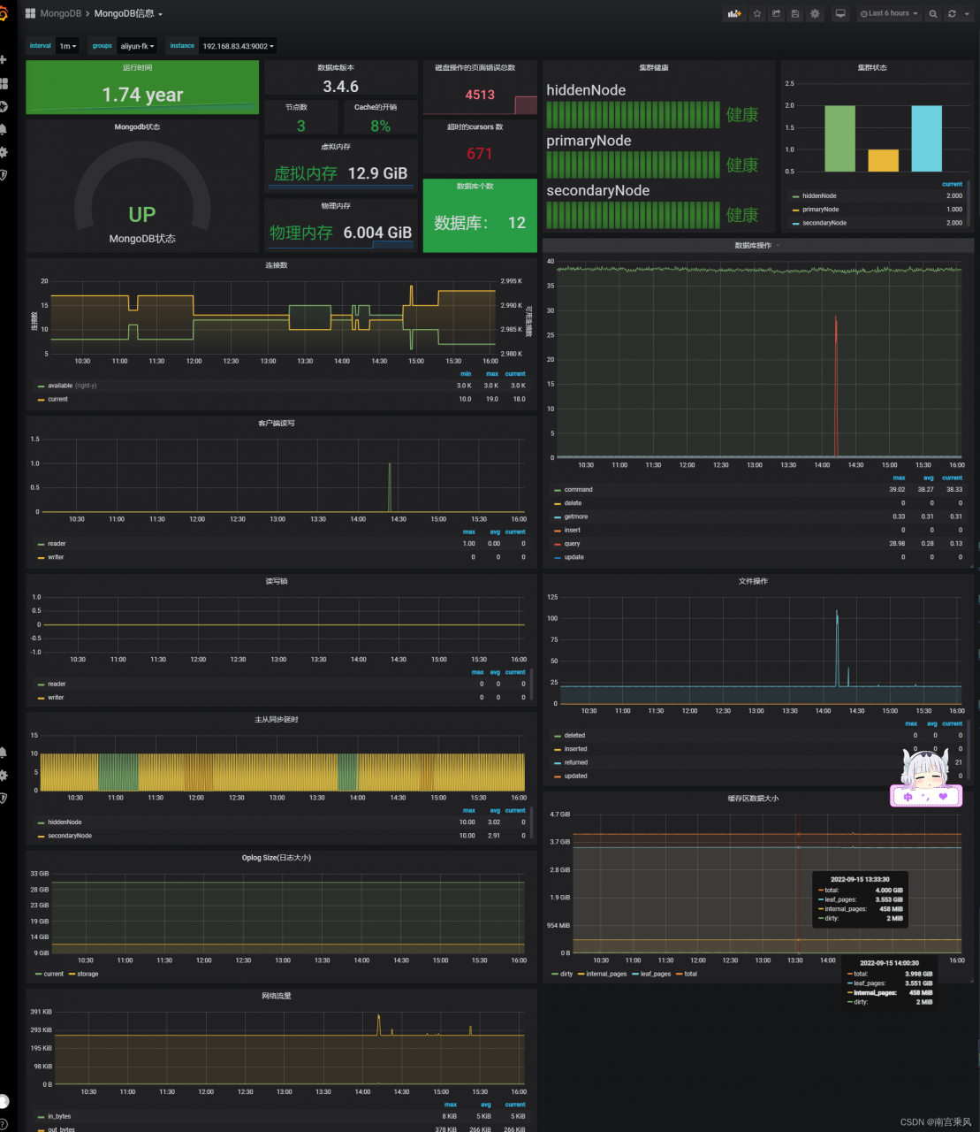The image size is (980, 1132).
Task: Open the 运行时间 panel title menu
Action: 137,67
